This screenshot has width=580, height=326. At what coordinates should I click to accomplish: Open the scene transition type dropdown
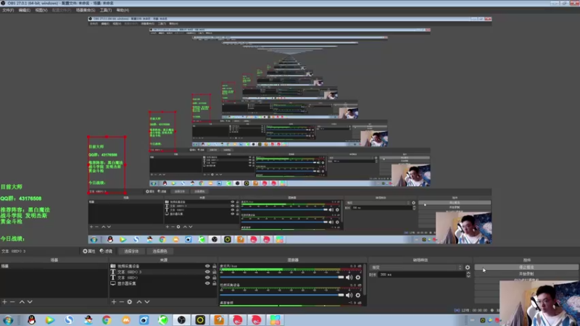416,267
